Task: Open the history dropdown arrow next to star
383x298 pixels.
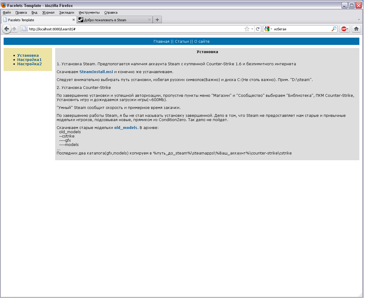Action: [252, 29]
